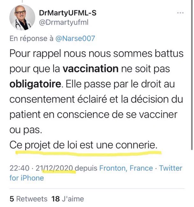Select the bold word 'obligatoire' in the tweet
The image size is (194, 207).
[x=35, y=84]
